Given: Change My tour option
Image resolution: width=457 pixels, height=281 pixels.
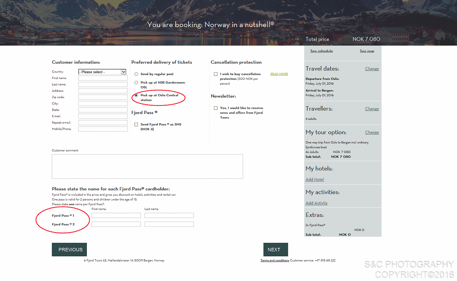Looking at the screenshot, I should [372, 133].
